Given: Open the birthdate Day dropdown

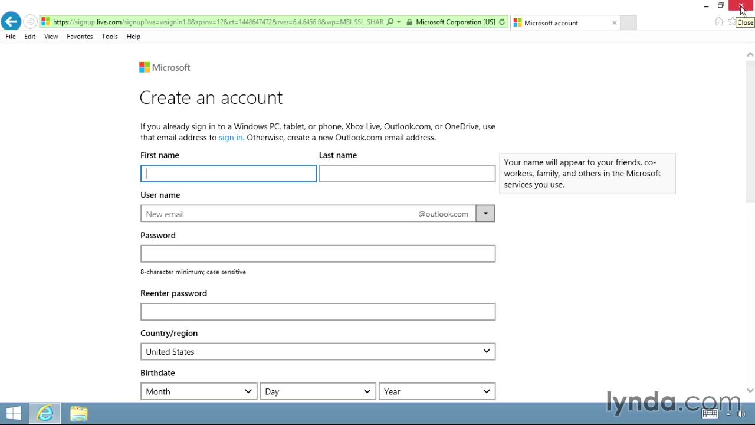Looking at the screenshot, I should tap(318, 391).
